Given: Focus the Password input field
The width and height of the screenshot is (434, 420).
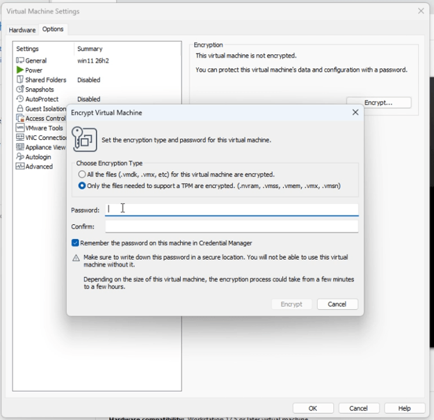Looking at the screenshot, I should [x=232, y=210].
